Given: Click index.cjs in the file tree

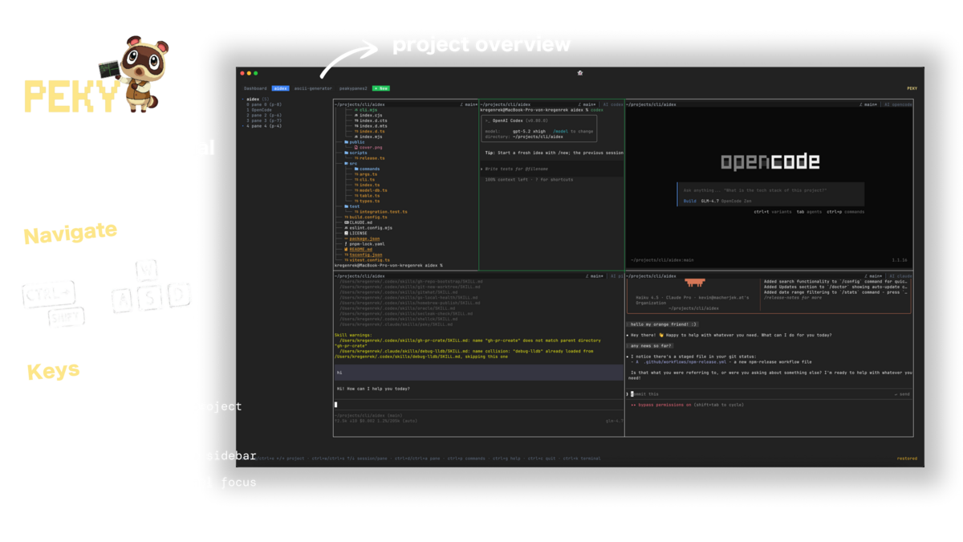Looking at the screenshot, I should [369, 115].
